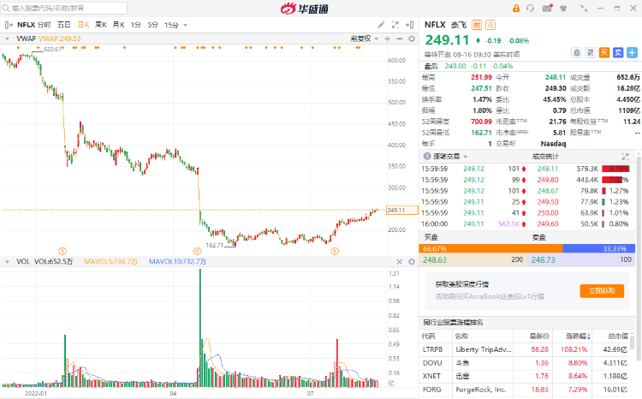Click bid price 248.63
642x399 pixels.
[x=434, y=259]
